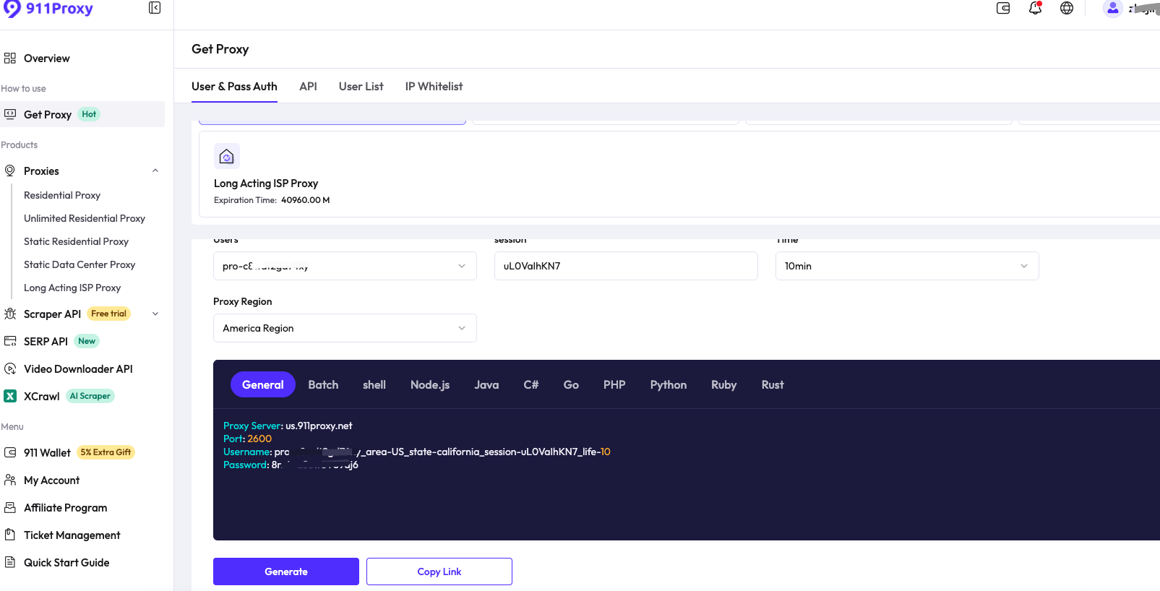Open My Account page

(51, 480)
